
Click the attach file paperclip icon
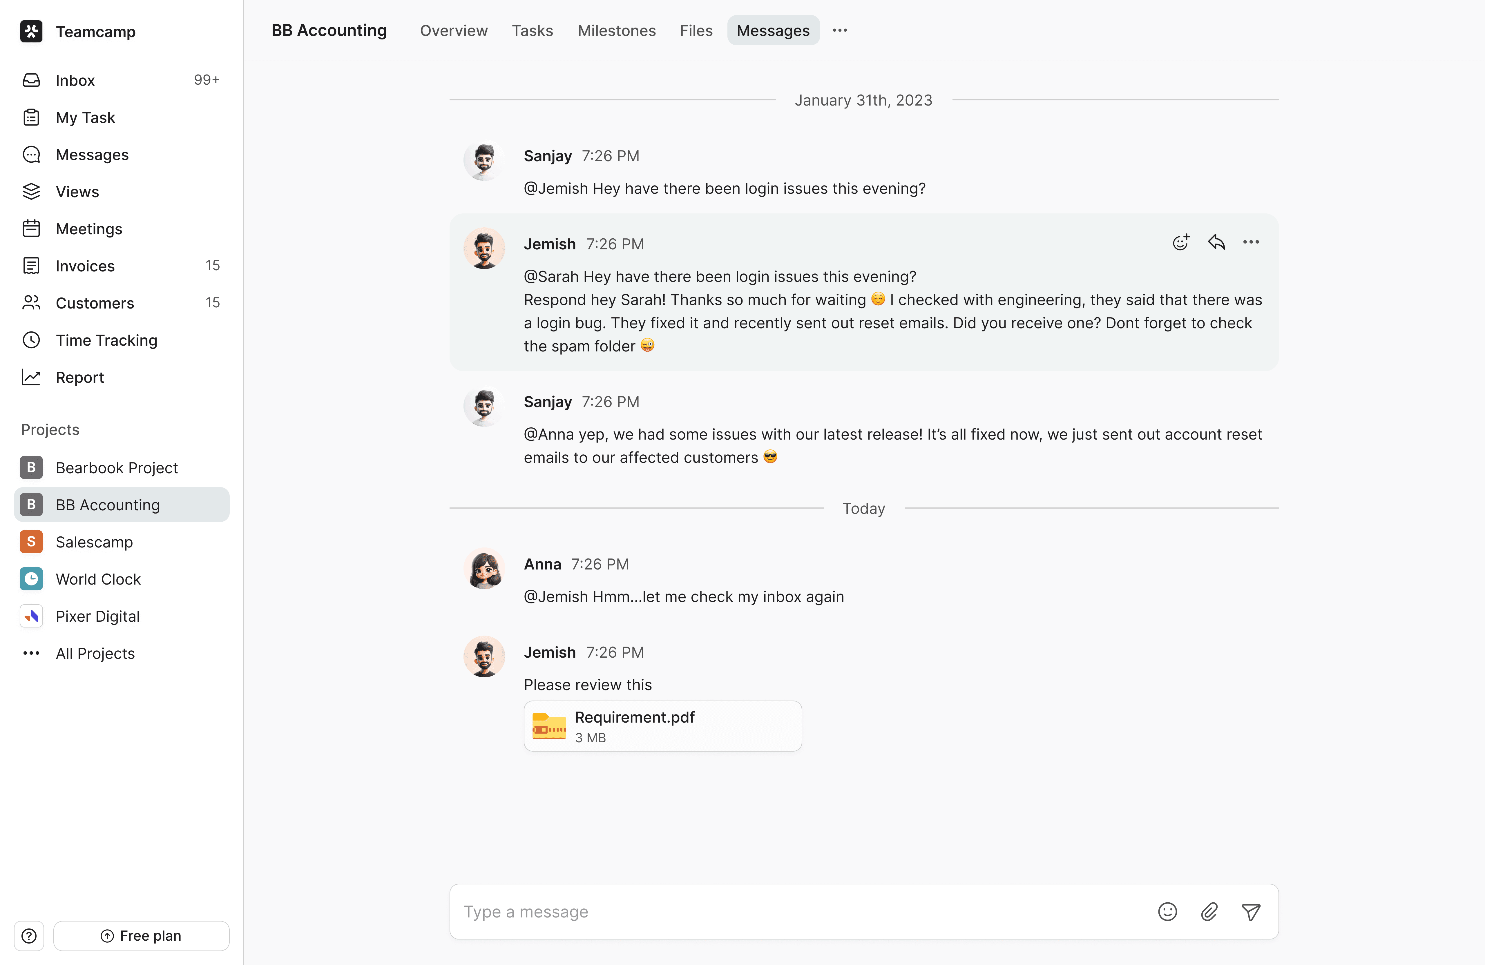(x=1209, y=911)
